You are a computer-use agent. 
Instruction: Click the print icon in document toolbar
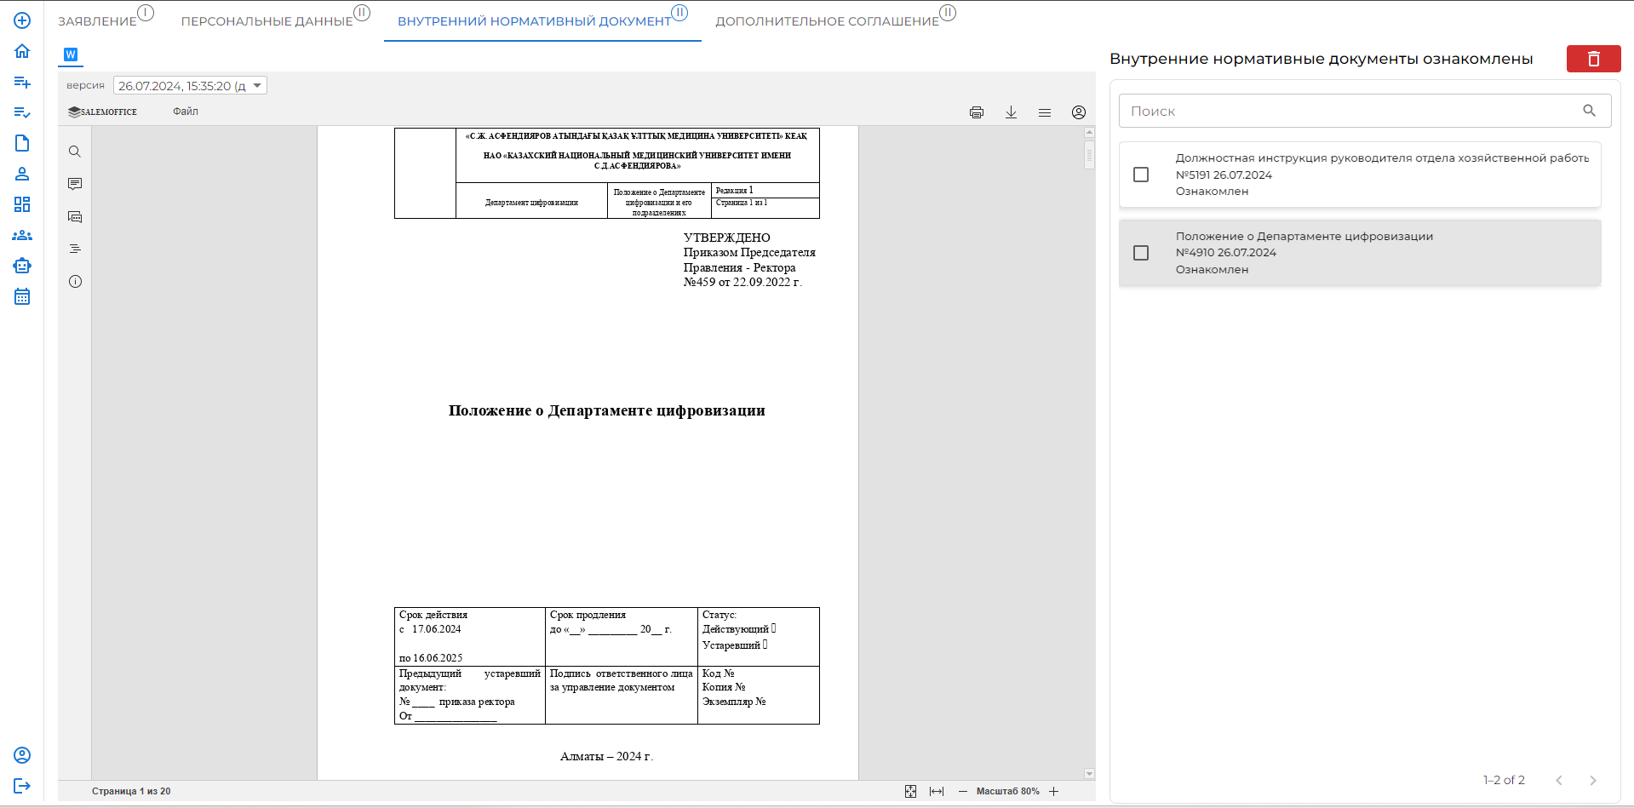976,112
